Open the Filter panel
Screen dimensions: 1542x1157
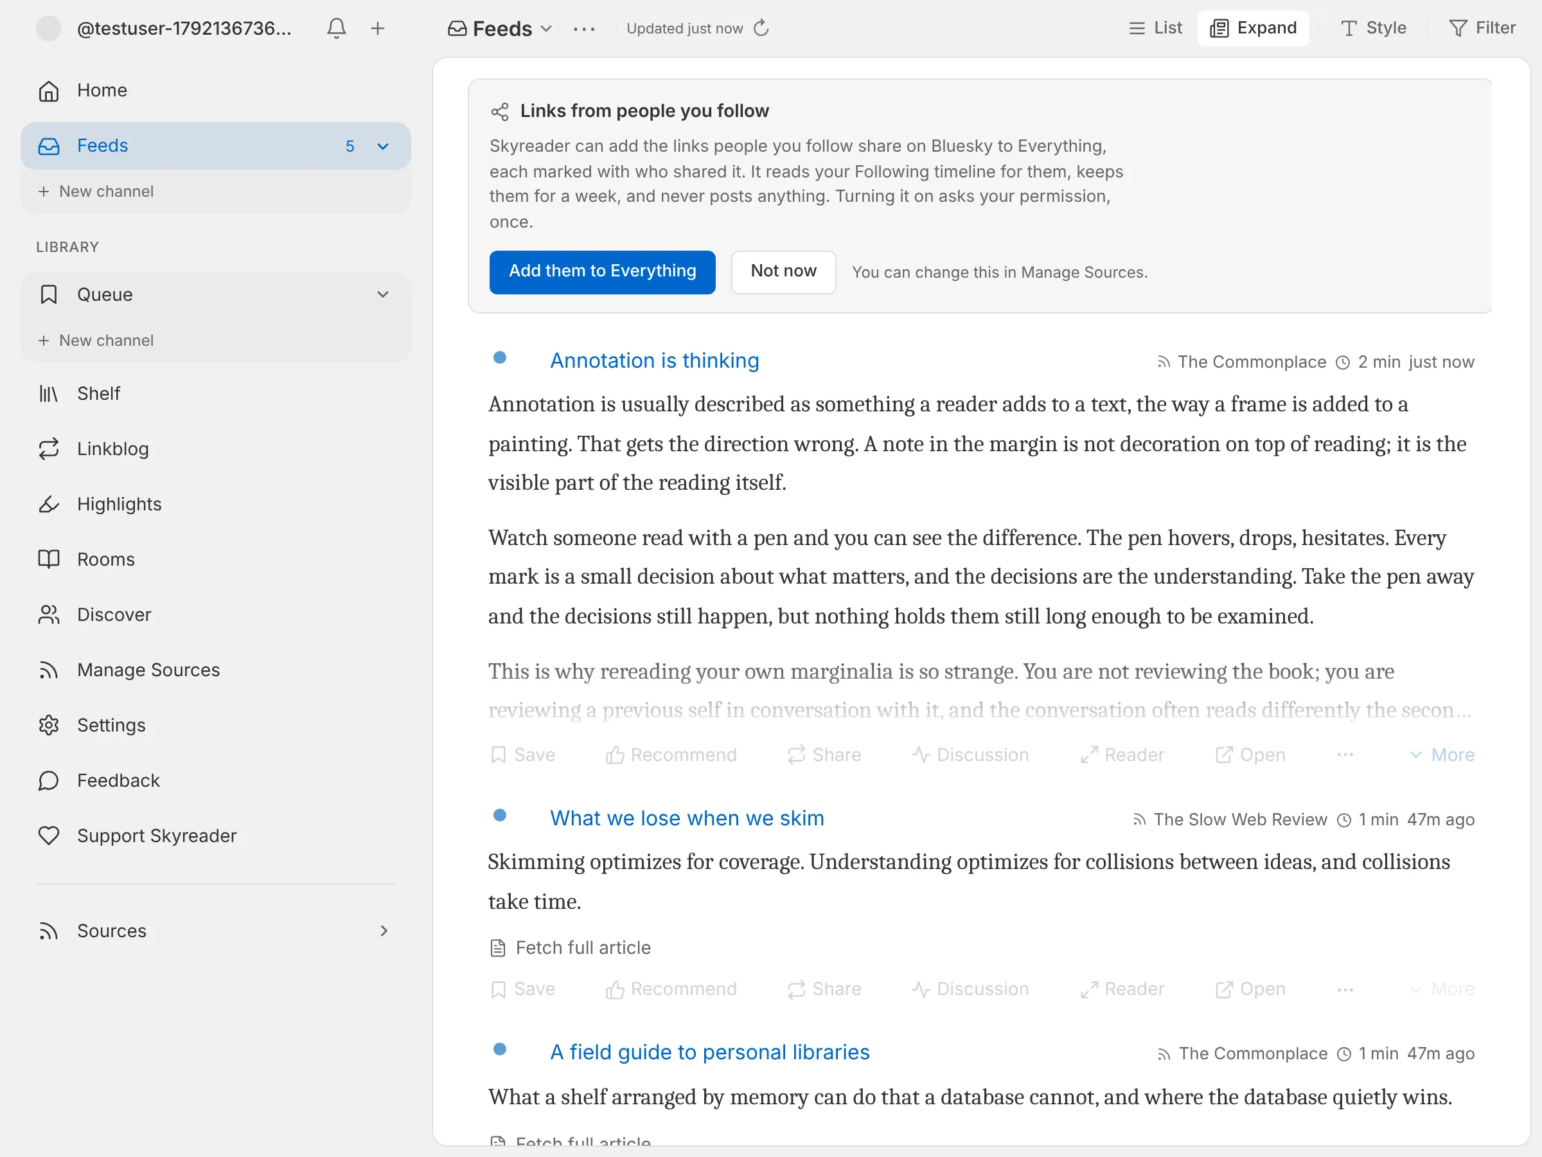1482,28
